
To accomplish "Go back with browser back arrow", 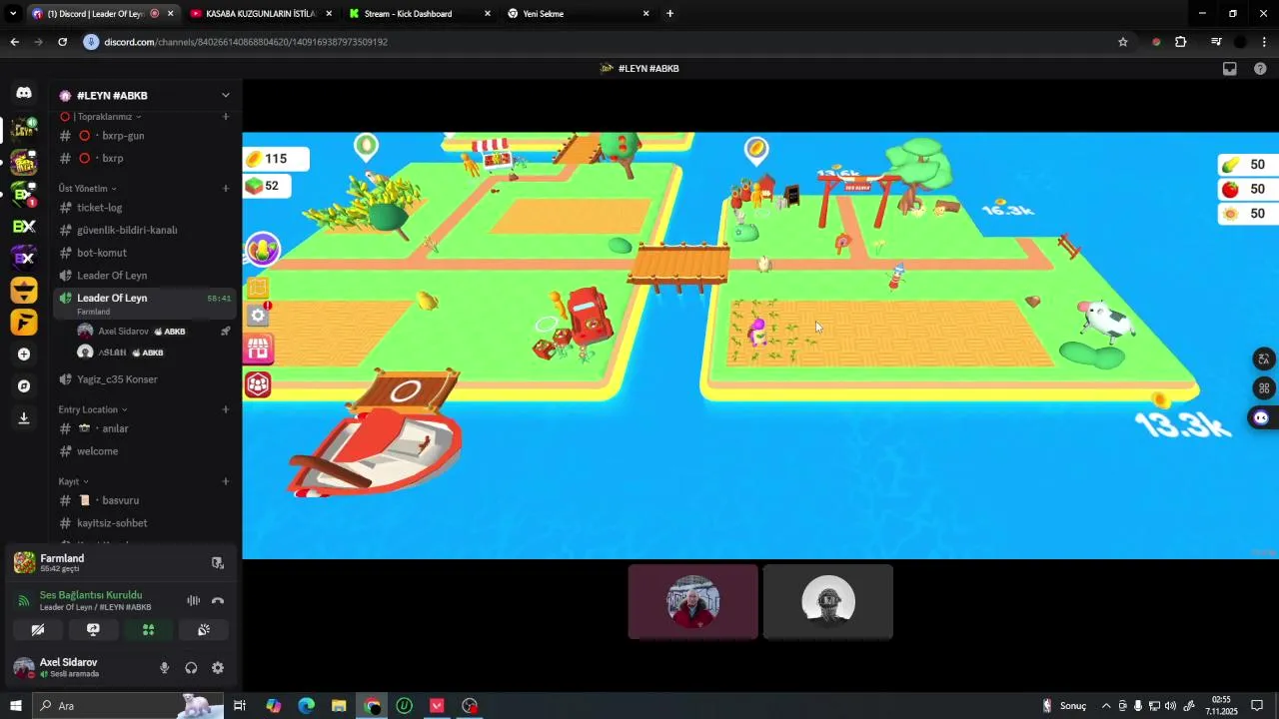I will pos(14,42).
